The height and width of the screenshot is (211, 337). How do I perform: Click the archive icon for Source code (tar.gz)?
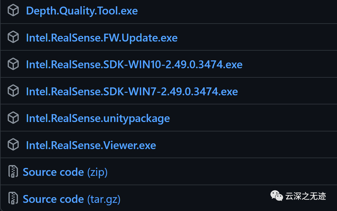pyautogui.click(x=13, y=199)
